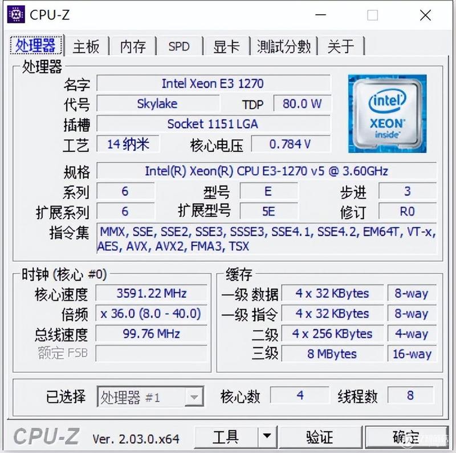The image size is (456, 453).
Task: Switch to the 内存 tab
Action: click(133, 46)
